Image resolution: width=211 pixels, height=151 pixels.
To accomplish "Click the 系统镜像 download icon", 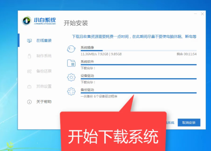I will 71,50.
